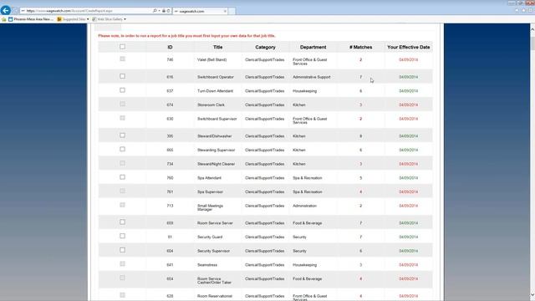
Task: Click the Valet (Bell Stand) title cell
Action: [211, 59]
